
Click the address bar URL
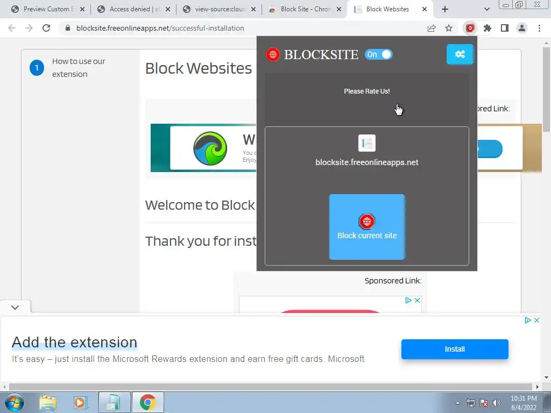[x=160, y=28]
